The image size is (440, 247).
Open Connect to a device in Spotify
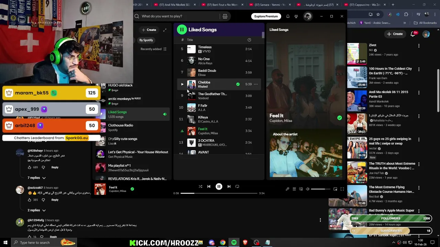tap(301, 189)
